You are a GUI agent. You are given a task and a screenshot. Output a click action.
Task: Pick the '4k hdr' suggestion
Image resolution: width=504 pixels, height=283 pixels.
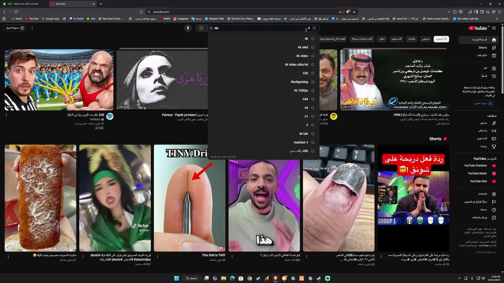pos(263,134)
